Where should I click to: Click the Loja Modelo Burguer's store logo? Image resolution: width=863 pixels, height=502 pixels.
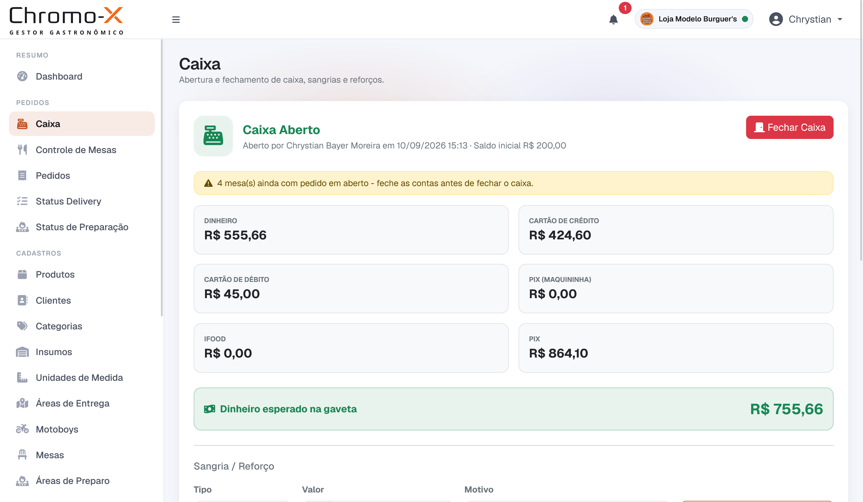tap(647, 19)
